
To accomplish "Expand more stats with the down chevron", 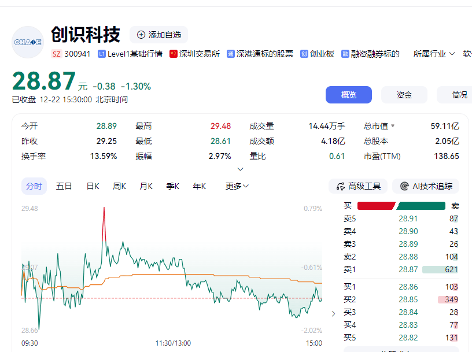I will tap(240, 169).
